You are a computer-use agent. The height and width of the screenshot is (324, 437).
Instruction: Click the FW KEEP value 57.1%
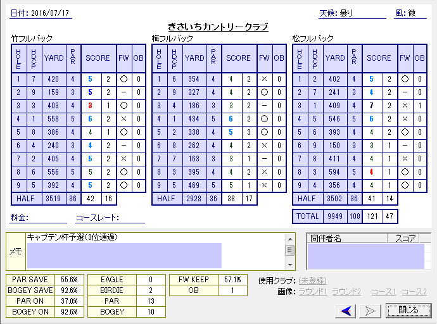232,280
